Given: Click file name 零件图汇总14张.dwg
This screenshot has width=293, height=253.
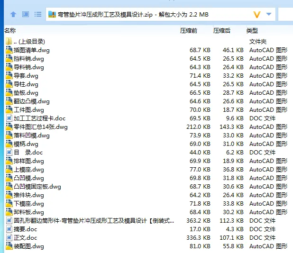Looking at the screenshot, I should coord(41,127).
